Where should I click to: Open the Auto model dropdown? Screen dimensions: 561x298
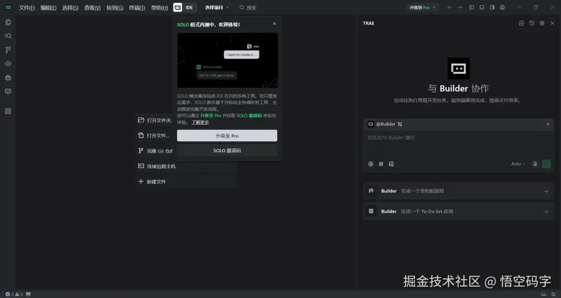point(518,164)
